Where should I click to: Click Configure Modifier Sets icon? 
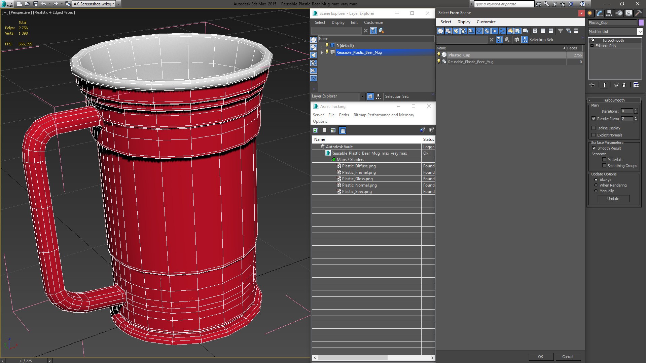pos(636,85)
